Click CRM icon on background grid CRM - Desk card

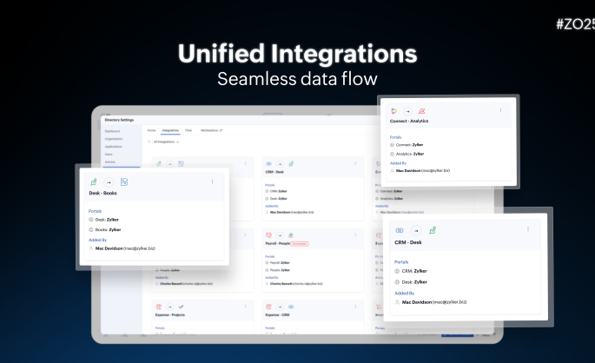[x=268, y=164]
